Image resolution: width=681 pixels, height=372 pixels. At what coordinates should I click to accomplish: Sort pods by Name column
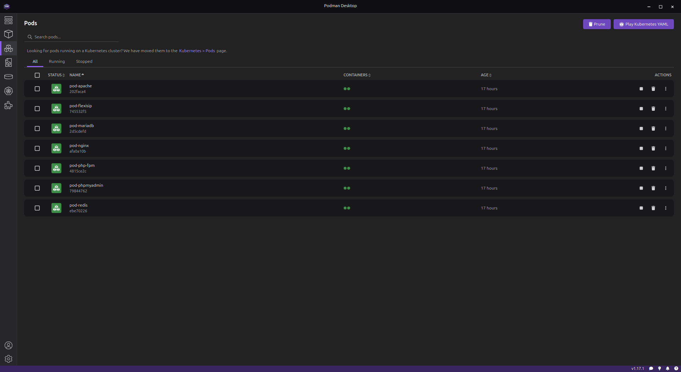77,75
